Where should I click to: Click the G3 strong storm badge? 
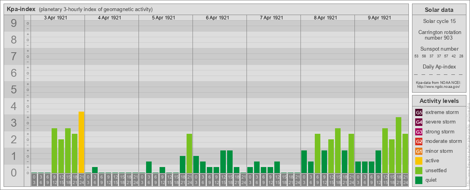[x=419, y=132]
